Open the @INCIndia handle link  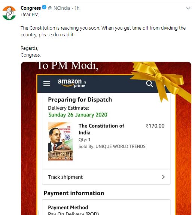(x=59, y=8)
